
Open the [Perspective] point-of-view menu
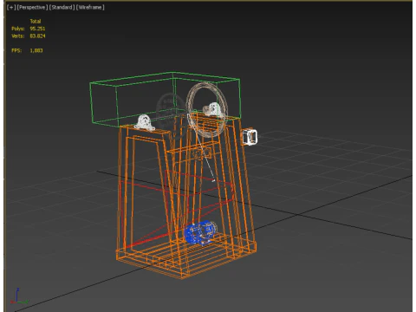[32, 7]
